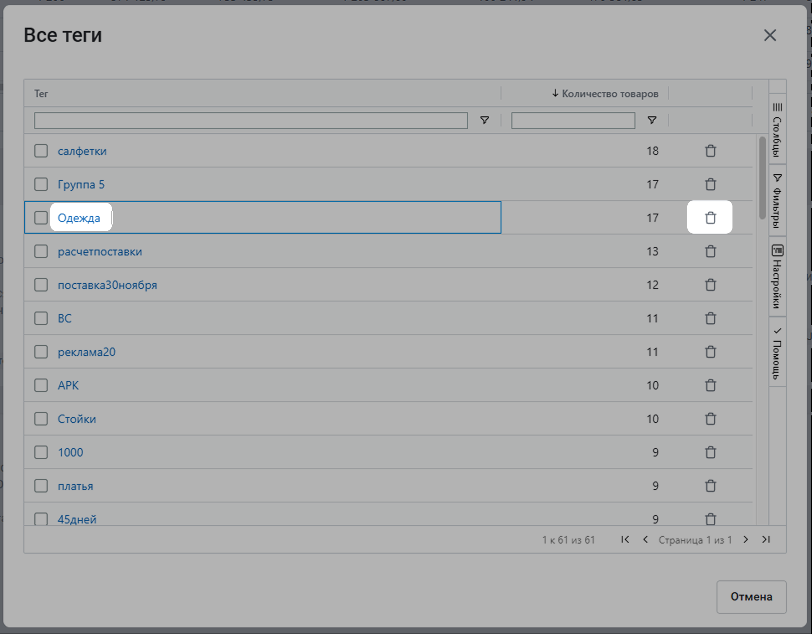Open the Столбцы side panel tab
Viewport: 812px width, 634px height.
(x=777, y=130)
